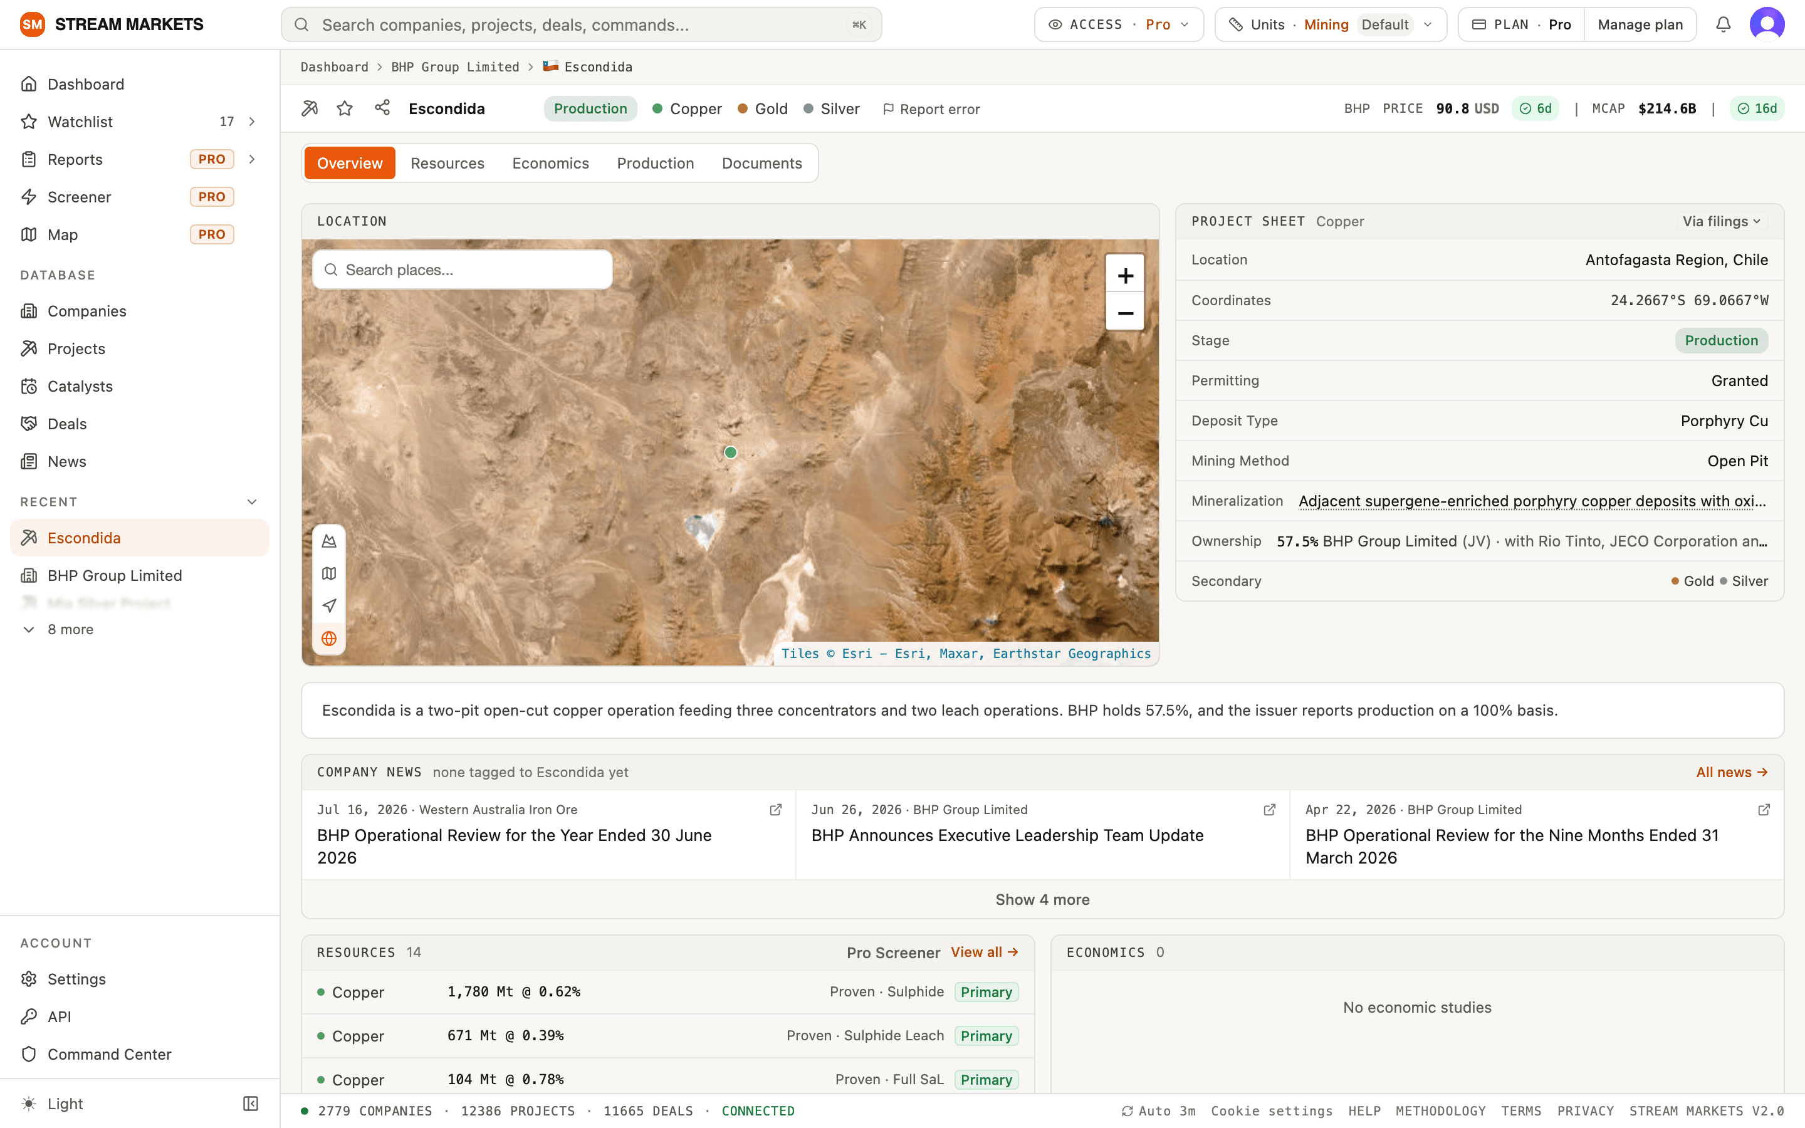The width and height of the screenshot is (1805, 1128).
Task: Open News in the sidebar
Action: click(x=140, y=461)
